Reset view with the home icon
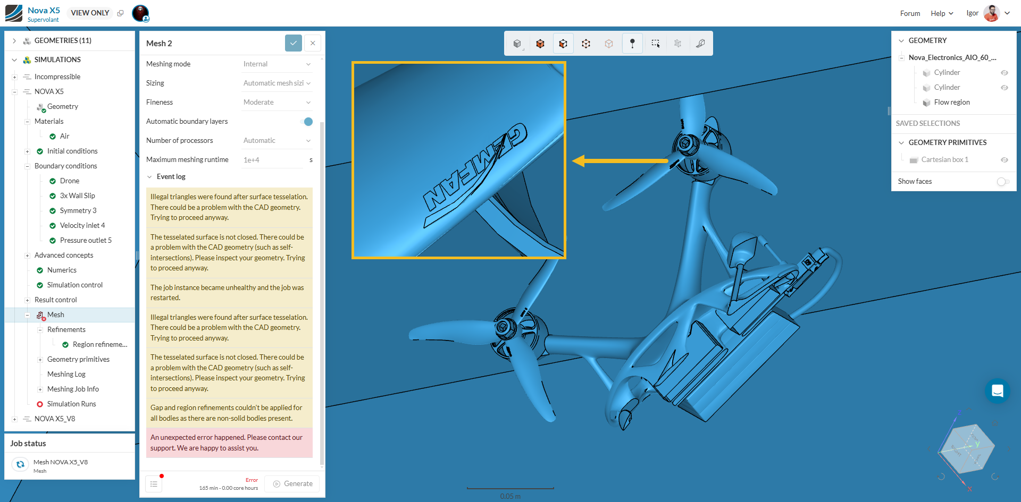The height and width of the screenshot is (502, 1021). [x=994, y=424]
